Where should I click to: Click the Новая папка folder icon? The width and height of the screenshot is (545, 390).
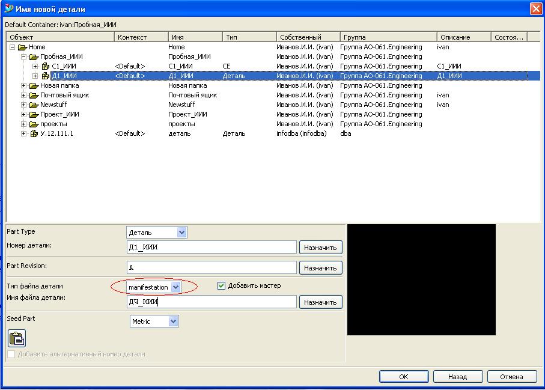[x=34, y=85]
